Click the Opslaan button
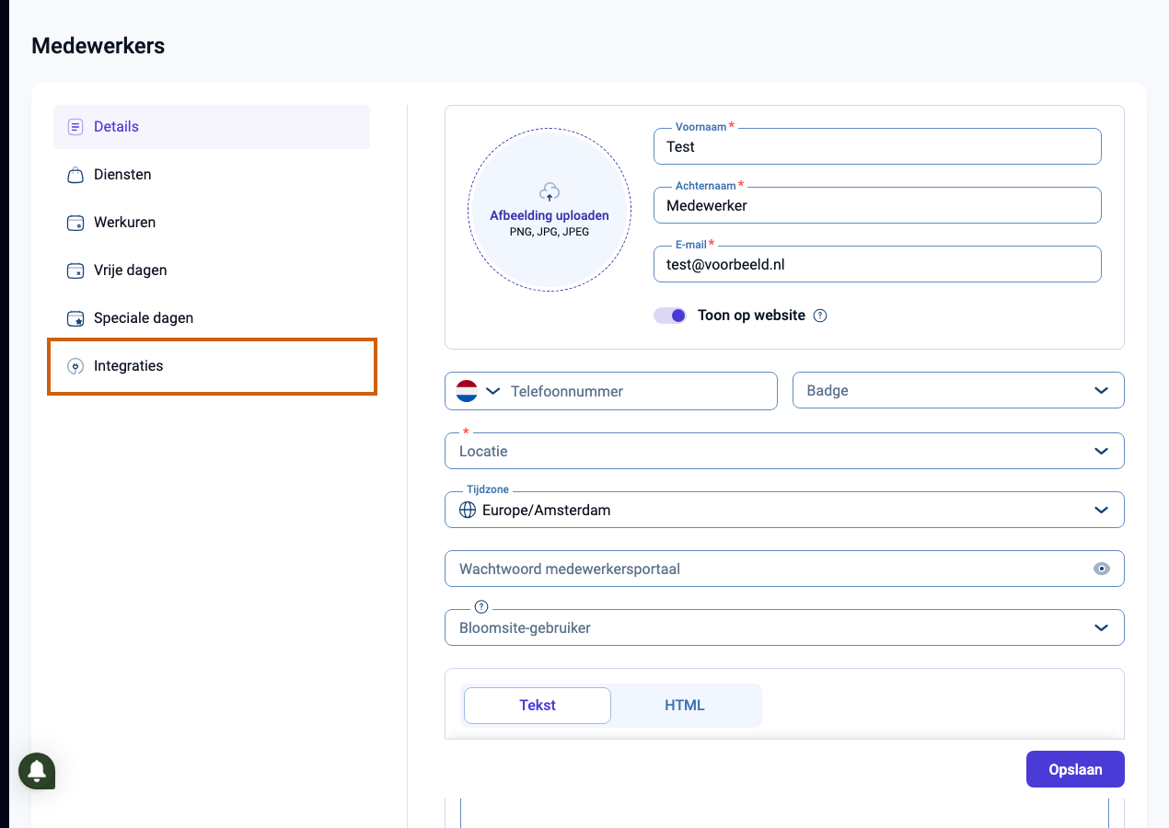1169x828 pixels. pyautogui.click(x=1075, y=769)
